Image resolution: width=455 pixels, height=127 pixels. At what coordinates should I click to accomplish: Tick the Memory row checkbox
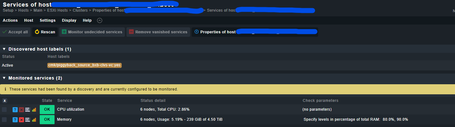pyautogui.click(x=4, y=119)
